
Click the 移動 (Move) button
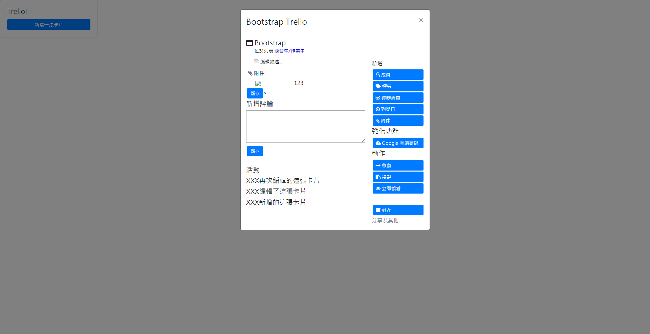point(398,165)
